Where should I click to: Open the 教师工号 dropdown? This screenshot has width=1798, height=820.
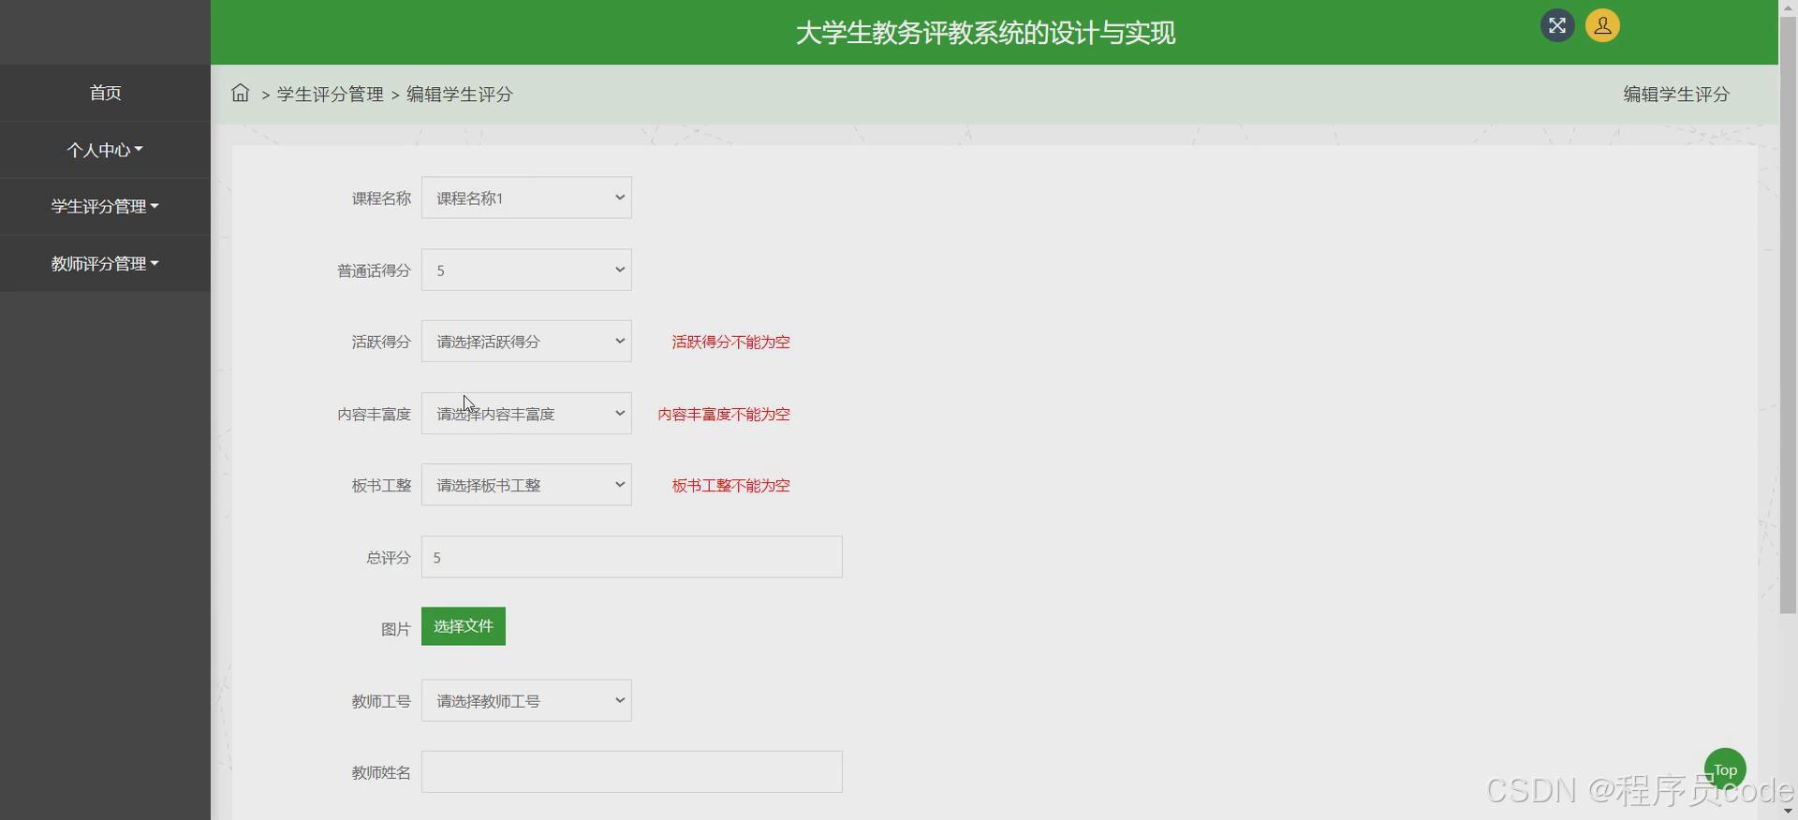click(x=526, y=700)
